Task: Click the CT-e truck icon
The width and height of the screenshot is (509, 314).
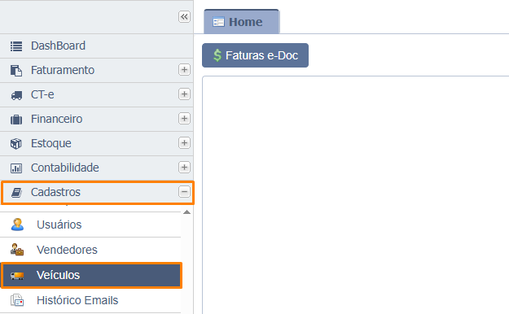Action: (x=16, y=95)
